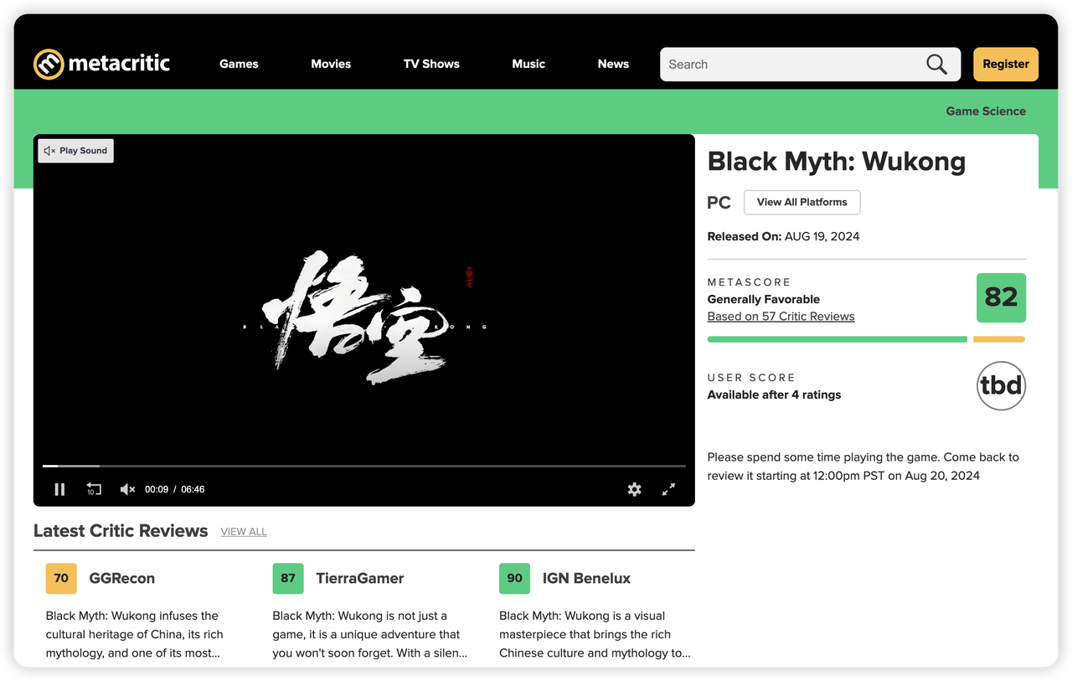
Task: Open the TV Shows menu
Action: pos(431,64)
